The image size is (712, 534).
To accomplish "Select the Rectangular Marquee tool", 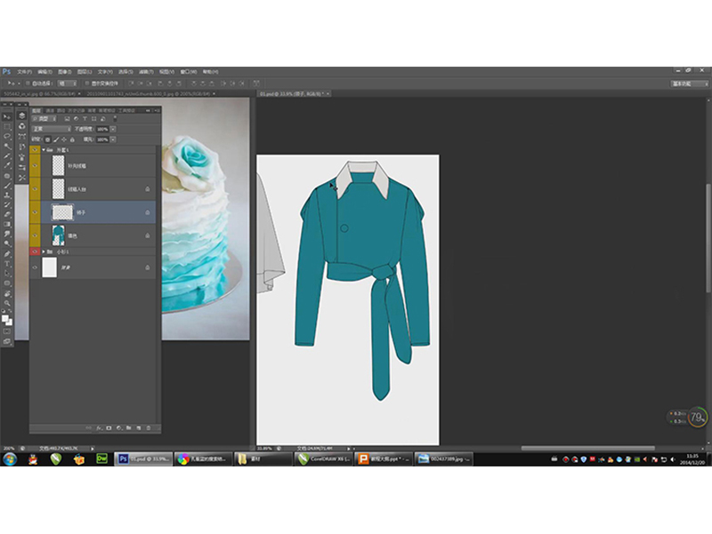I will [7, 126].
